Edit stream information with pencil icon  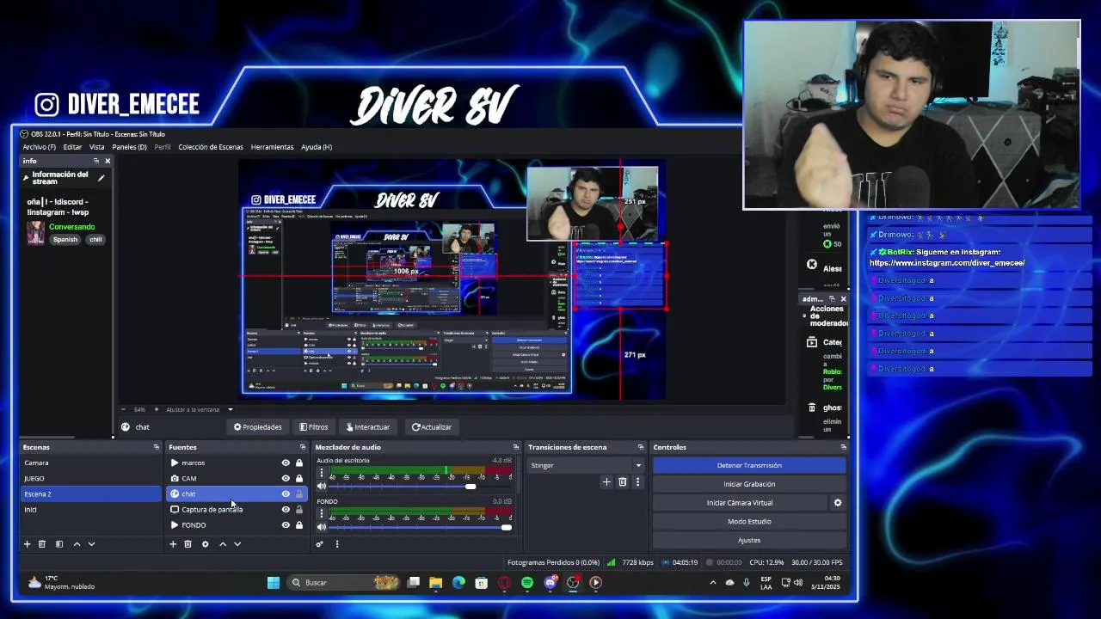pos(101,178)
